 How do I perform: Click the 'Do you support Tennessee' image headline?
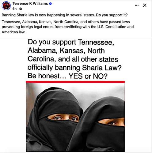tap(71, 42)
